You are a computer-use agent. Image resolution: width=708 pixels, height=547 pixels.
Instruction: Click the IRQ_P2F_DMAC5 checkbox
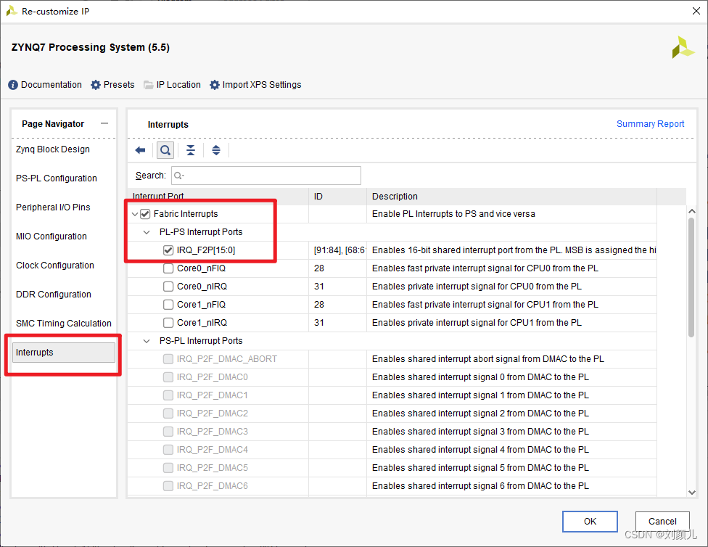[168, 468]
